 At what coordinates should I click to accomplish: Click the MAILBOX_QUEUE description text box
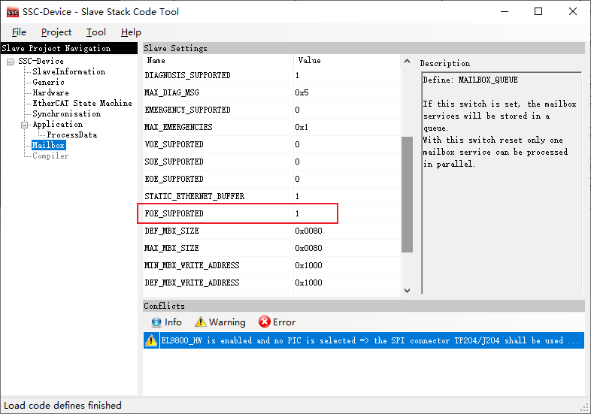[x=502, y=183]
